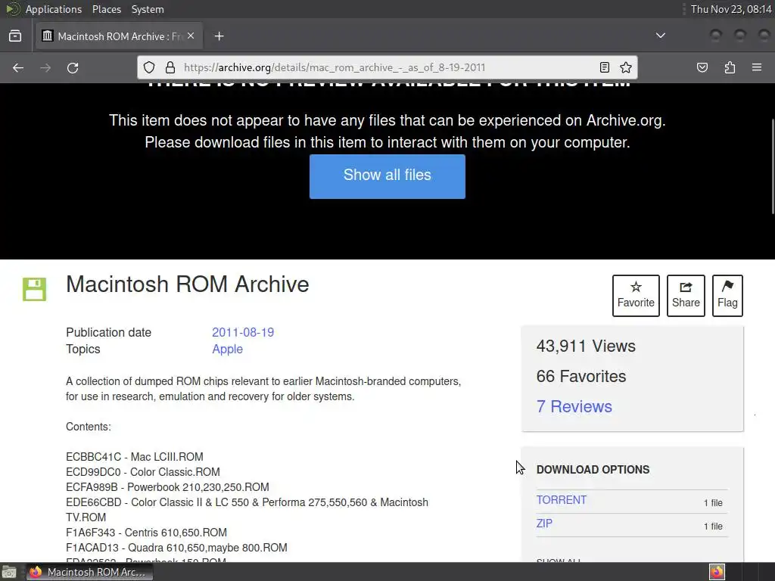Click the Share button
This screenshot has width=775, height=581.
click(x=686, y=296)
